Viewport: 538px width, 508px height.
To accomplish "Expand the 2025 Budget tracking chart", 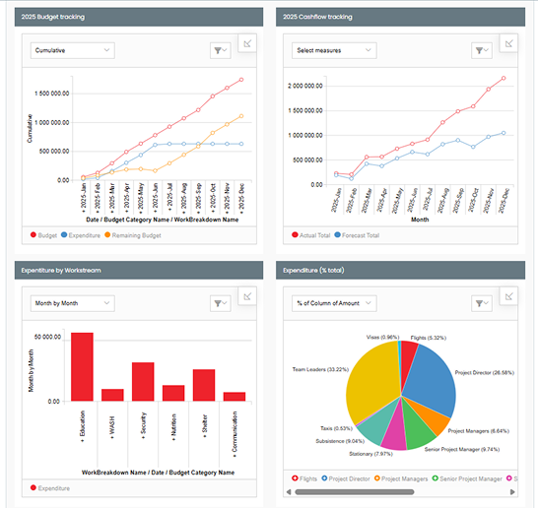I will 247,43.
